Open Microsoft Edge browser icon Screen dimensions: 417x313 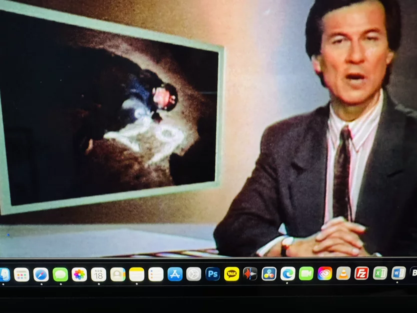pyautogui.click(x=288, y=273)
